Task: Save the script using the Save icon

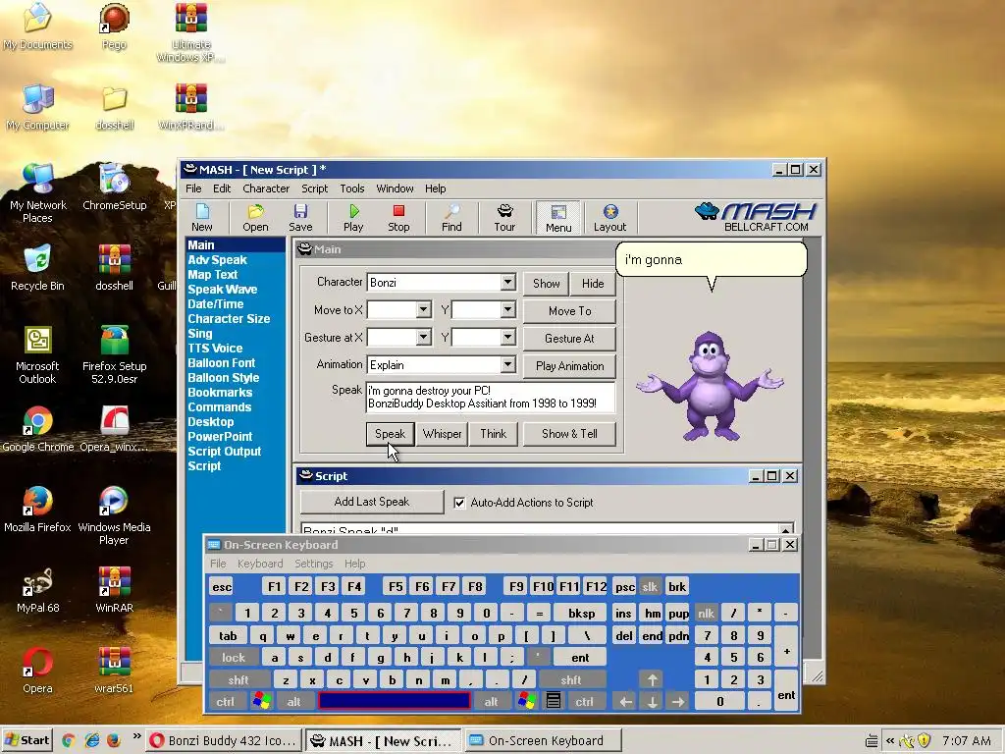Action: (300, 217)
